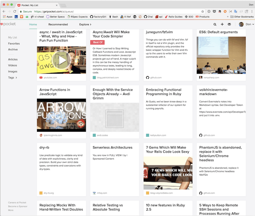This screenshot has width=255, height=216.
Task: Open 7 Gems Rails article thumbnail
Action: (x=168, y=173)
